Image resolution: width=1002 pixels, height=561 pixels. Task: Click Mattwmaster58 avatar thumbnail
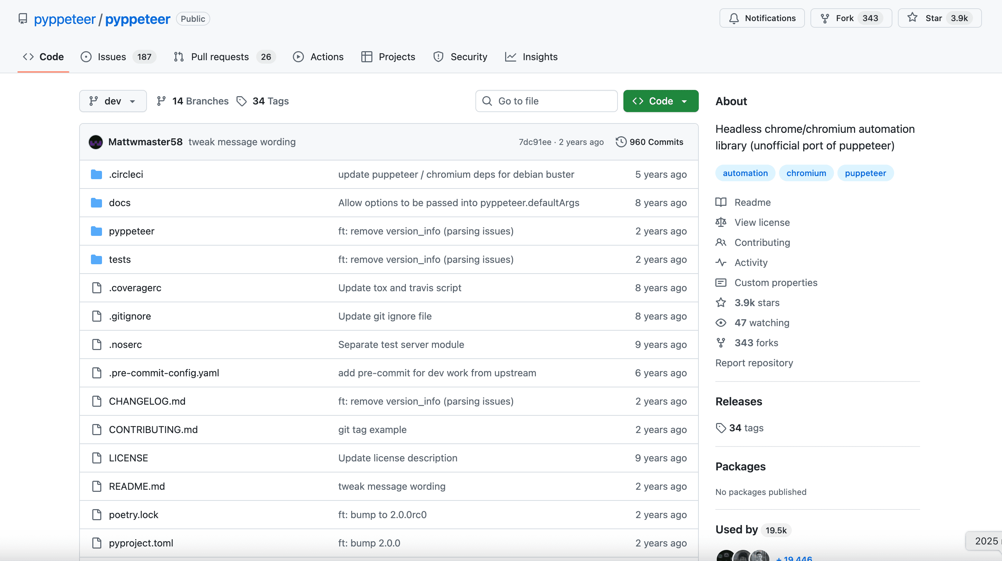[x=96, y=141]
